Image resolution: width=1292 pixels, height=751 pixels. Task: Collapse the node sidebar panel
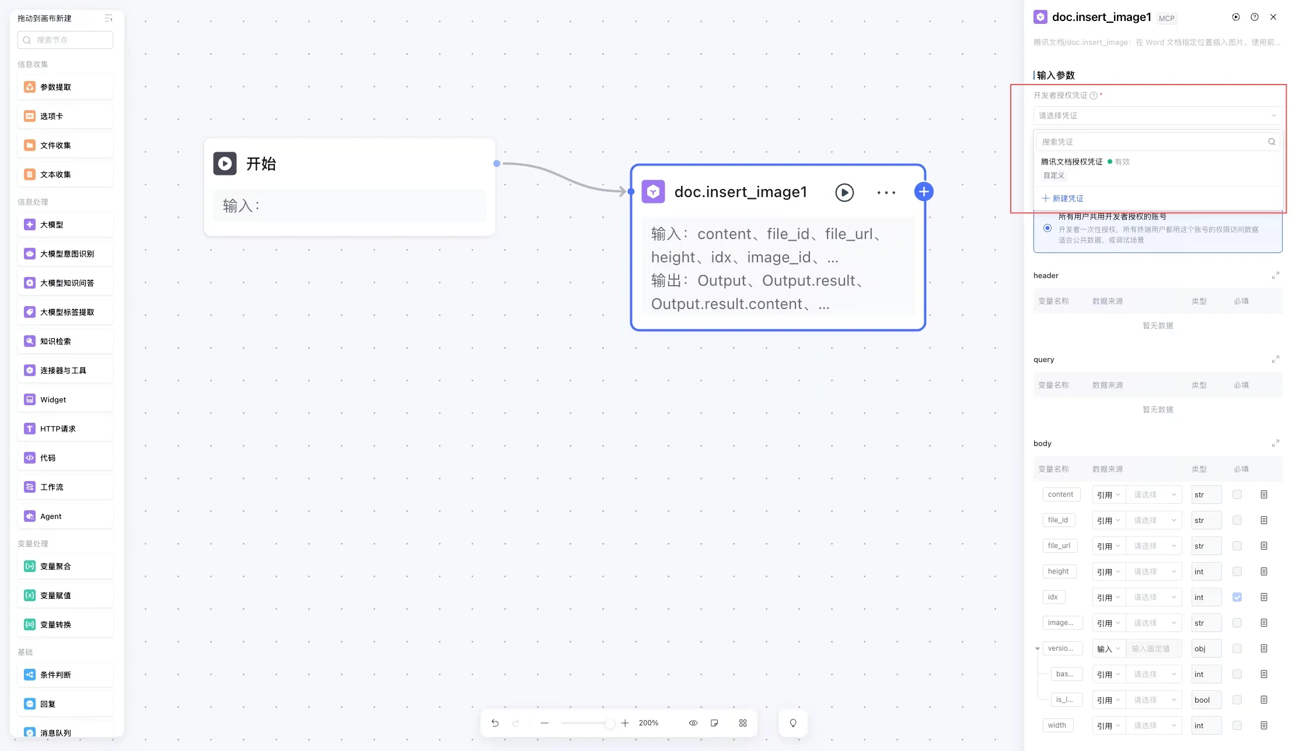[x=109, y=19]
